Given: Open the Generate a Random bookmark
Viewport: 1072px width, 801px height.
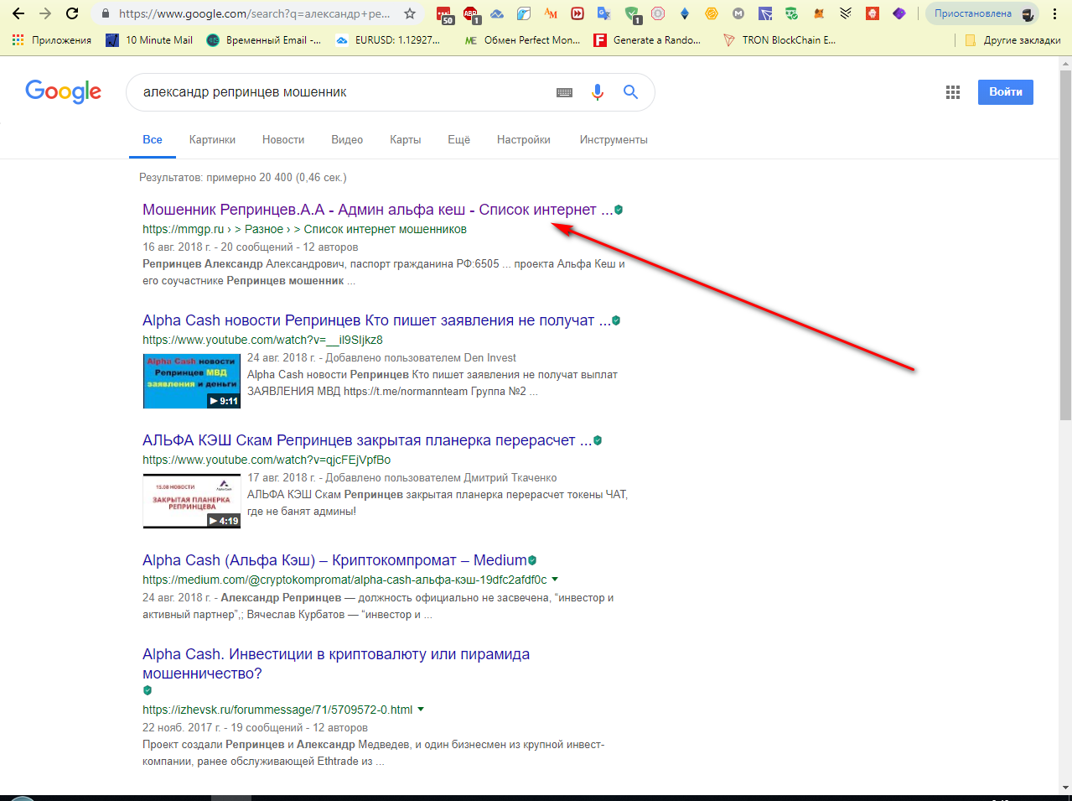Looking at the screenshot, I should (648, 40).
